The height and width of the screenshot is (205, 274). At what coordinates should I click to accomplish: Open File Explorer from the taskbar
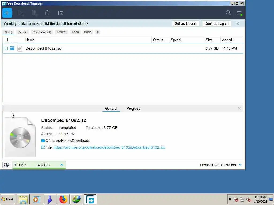coord(23,199)
